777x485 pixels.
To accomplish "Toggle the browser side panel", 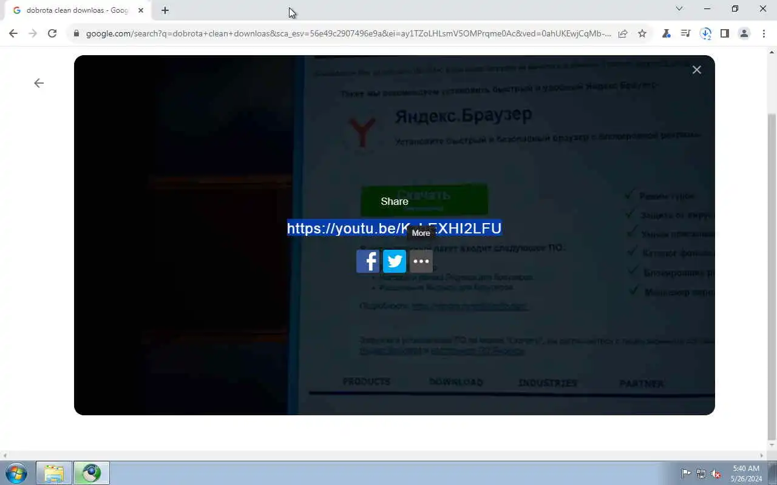I will 725,33.
